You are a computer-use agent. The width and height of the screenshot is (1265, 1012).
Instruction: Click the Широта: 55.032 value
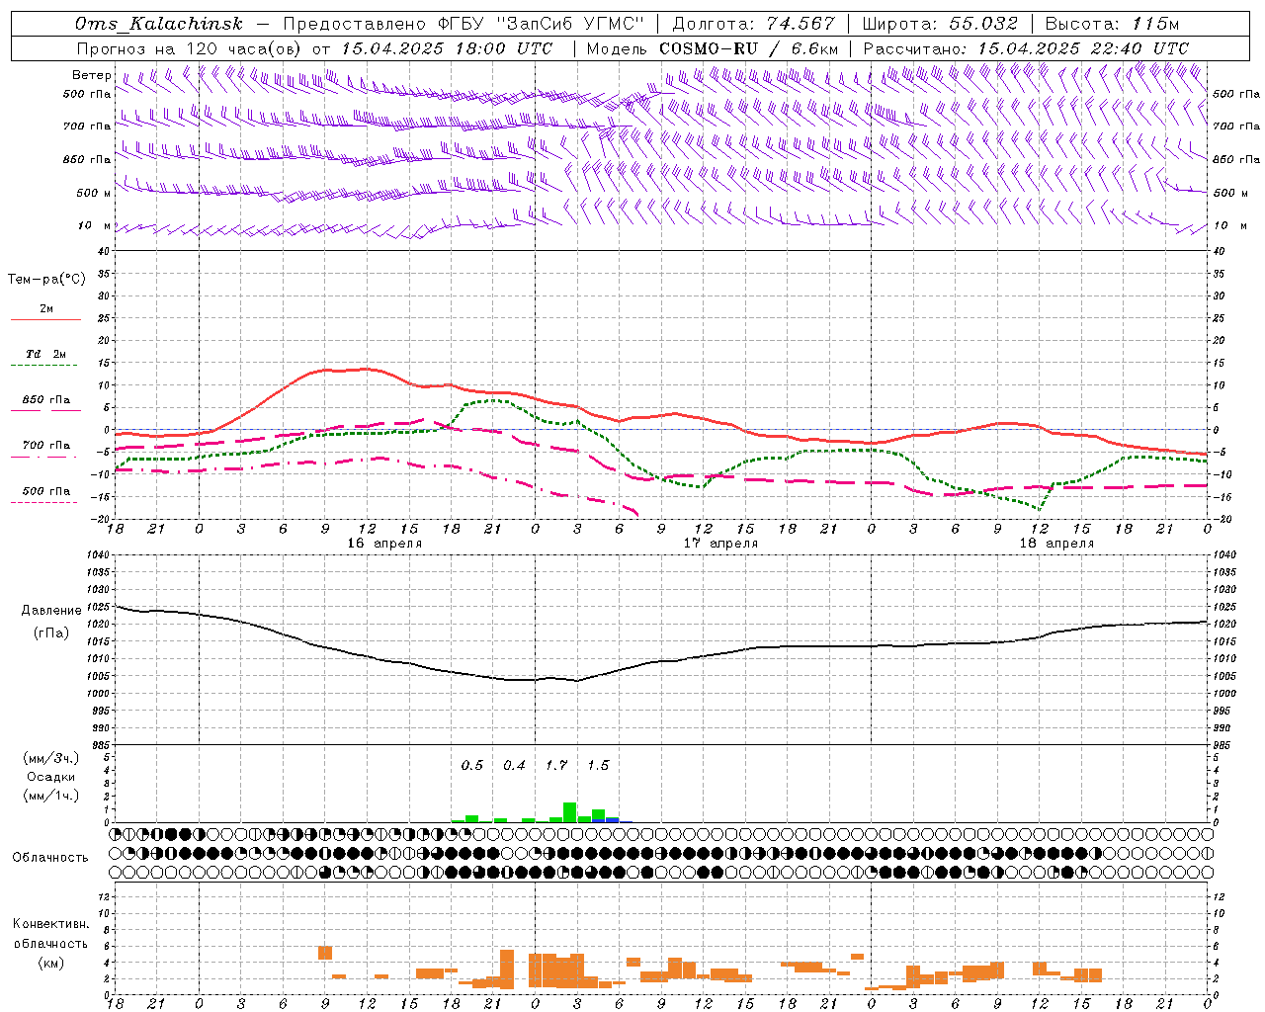pos(941,24)
